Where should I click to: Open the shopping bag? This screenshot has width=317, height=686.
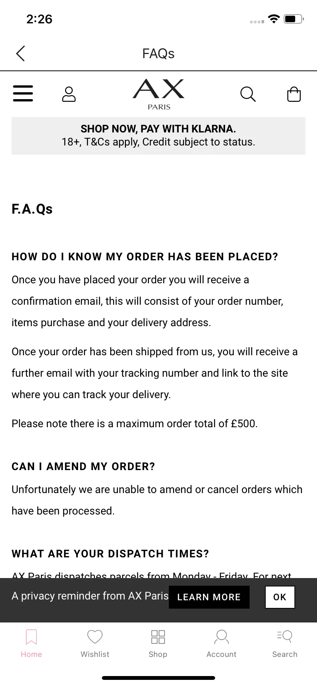point(294,94)
